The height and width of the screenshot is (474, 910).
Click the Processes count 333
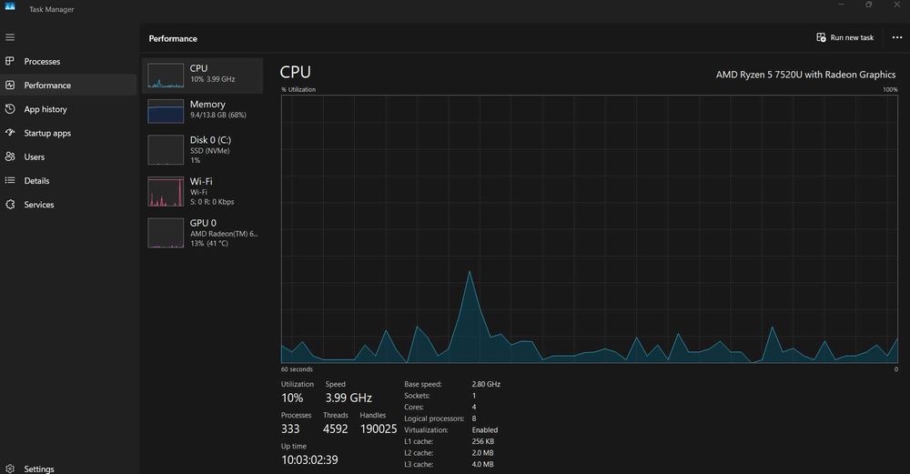point(290,429)
